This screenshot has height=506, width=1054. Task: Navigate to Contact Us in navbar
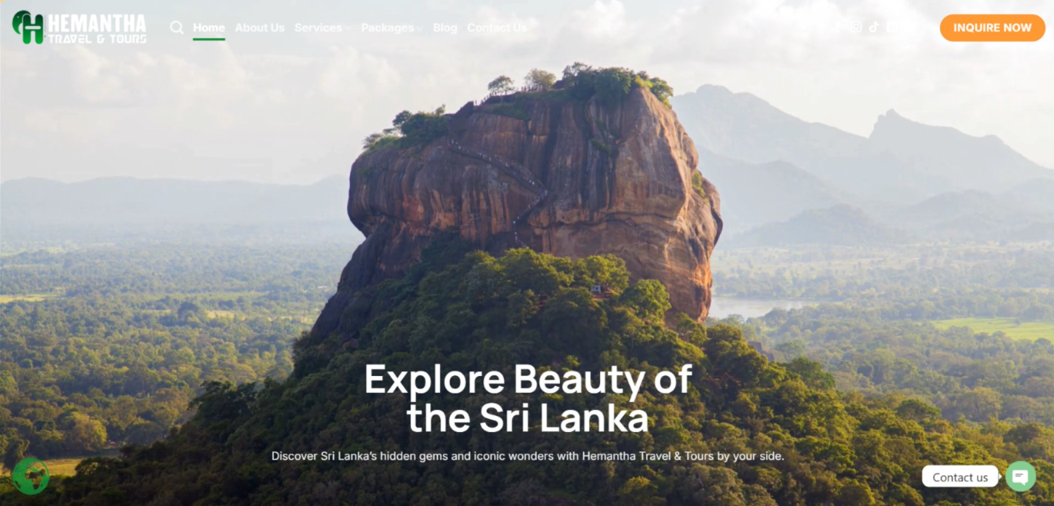[497, 27]
